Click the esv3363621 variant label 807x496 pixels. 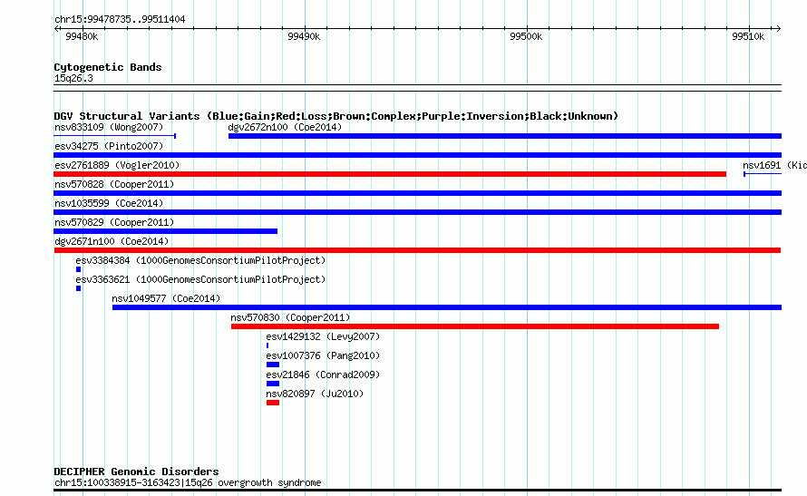[x=200, y=279]
